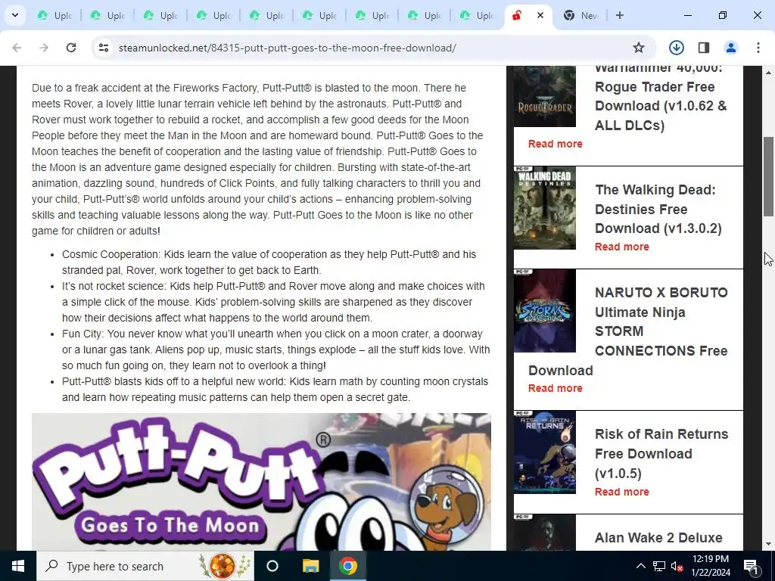The width and height of the screenshot is (775, 581).
Task: Click the Putt-Putt Goes To The Moon image
Action: 261,482
